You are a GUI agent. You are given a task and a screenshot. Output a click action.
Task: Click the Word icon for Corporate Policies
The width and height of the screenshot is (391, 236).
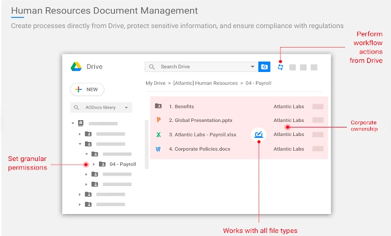pyautogui.click(x=158, y=149)
